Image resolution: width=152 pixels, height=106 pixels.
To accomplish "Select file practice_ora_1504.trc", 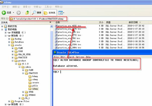I will [x=69, y=45].
